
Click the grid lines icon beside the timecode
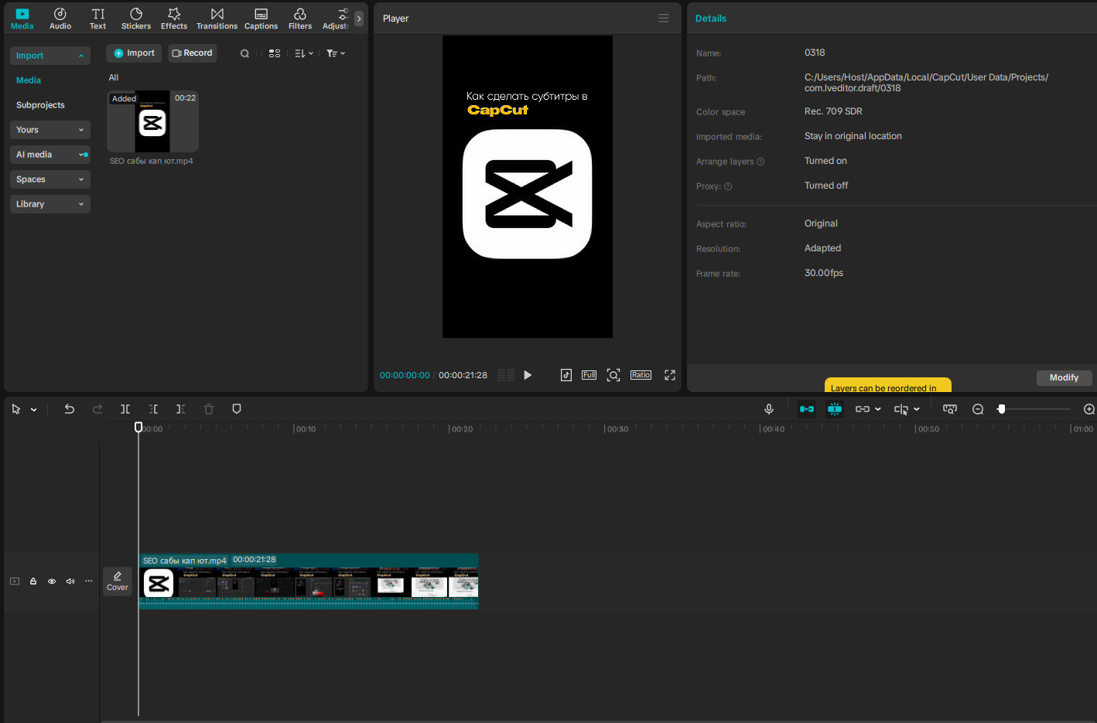click(506, 375)
